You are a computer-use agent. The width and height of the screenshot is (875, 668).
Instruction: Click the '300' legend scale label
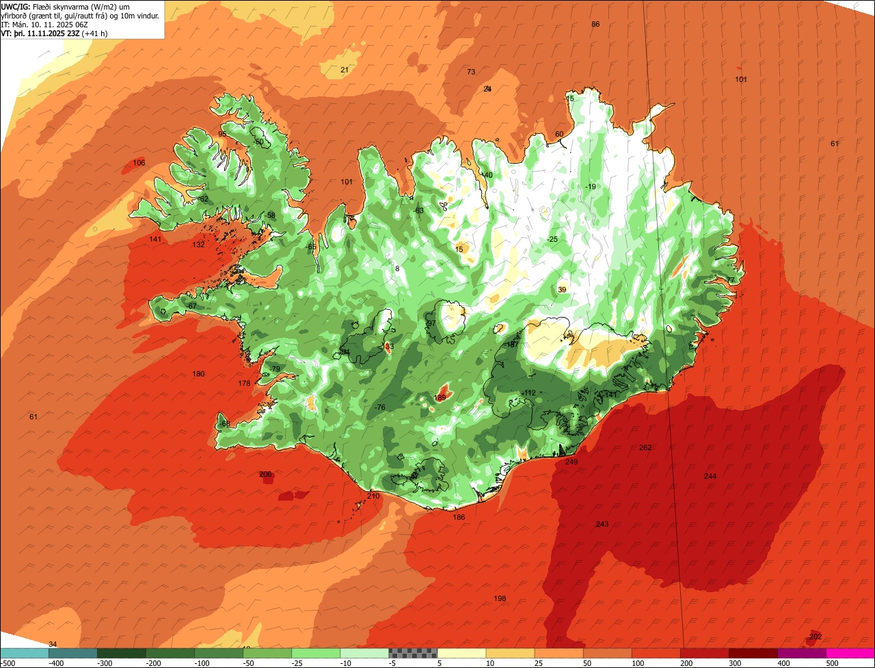pos(735,663)
